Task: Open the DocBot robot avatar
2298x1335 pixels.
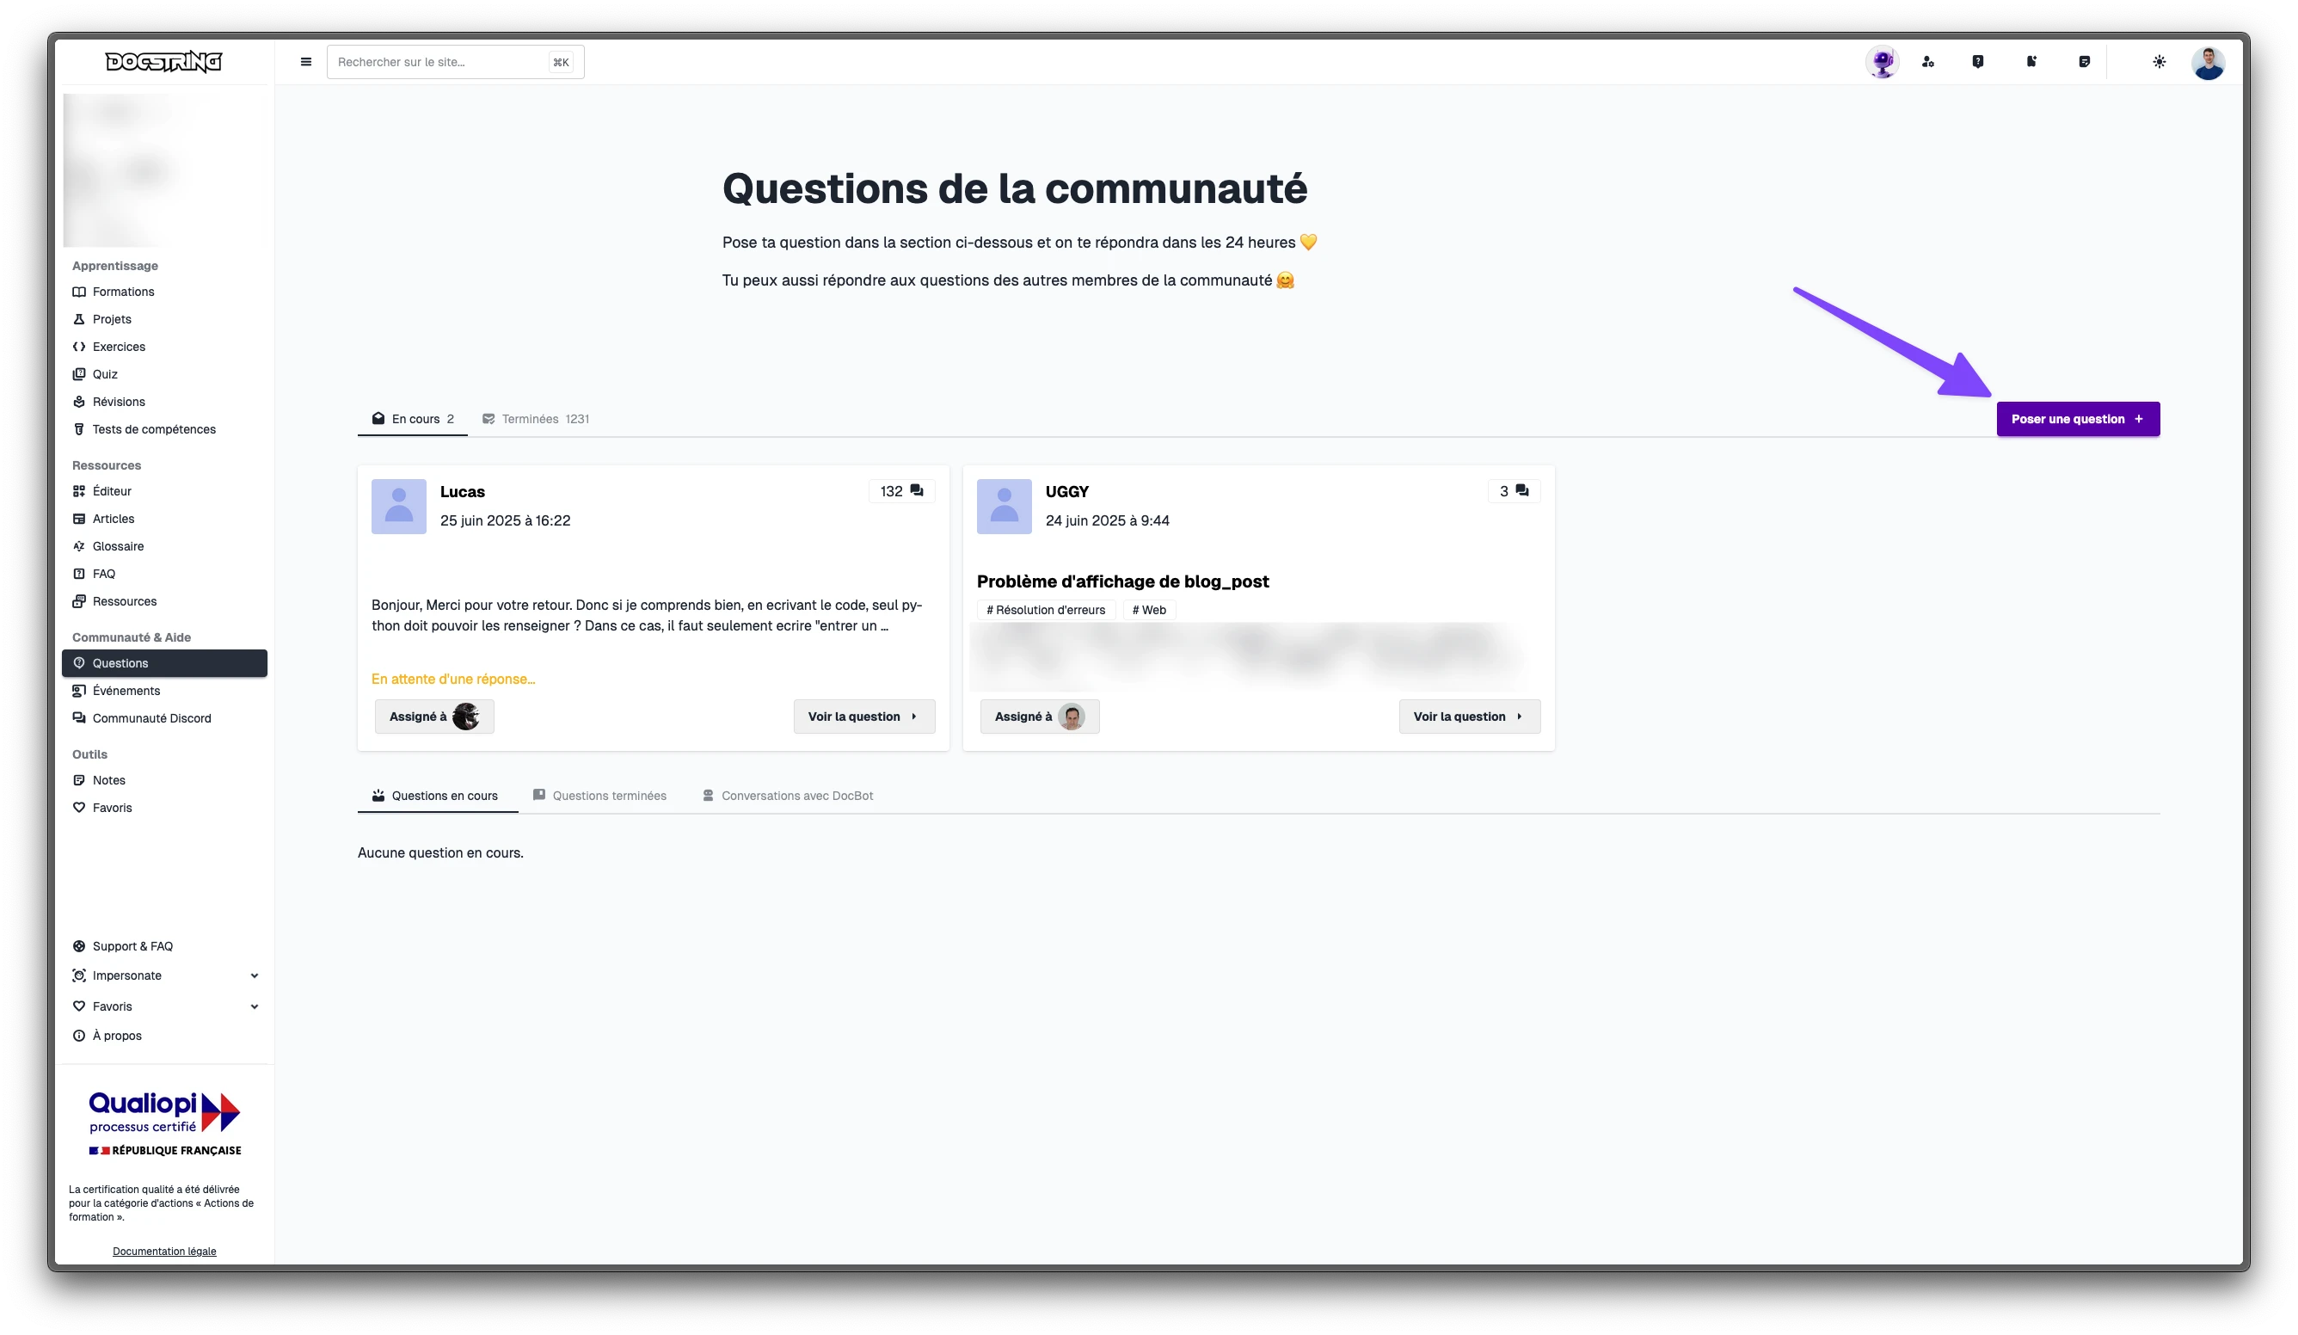Action: pos(1881,61)
